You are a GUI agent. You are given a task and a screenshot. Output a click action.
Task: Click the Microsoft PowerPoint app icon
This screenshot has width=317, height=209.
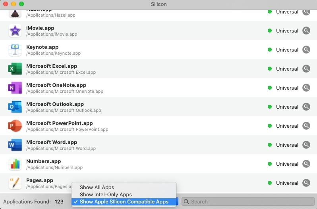click(x=15, y=126)
